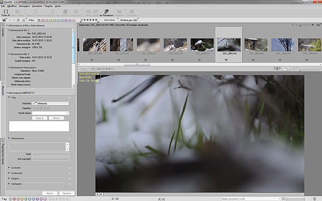This screenshot has width=322, height=201.
Task: Stop video playback in the viewer
Action: (x=97, y=194)
